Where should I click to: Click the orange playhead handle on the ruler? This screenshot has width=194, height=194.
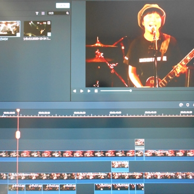(18, 111)
